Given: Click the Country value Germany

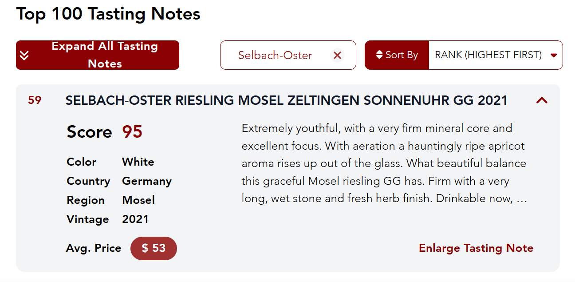Looking at the screenshot, I should pos(147,181).
